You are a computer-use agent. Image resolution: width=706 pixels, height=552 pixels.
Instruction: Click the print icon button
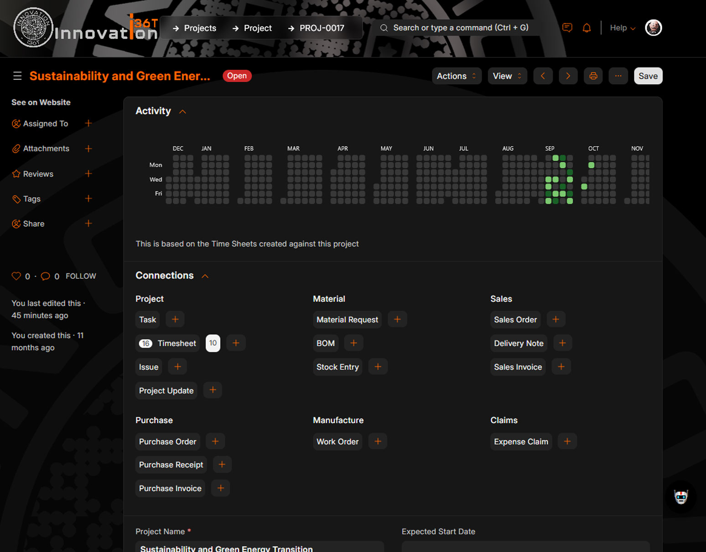click(x=593, y=76)
